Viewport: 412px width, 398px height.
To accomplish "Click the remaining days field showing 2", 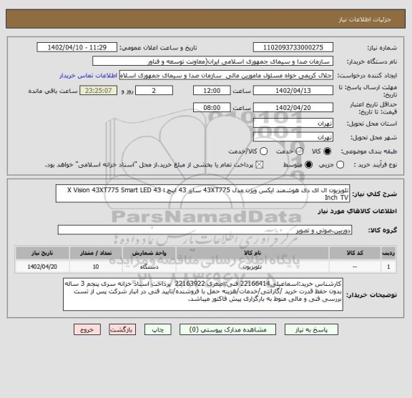I will 154,91.
